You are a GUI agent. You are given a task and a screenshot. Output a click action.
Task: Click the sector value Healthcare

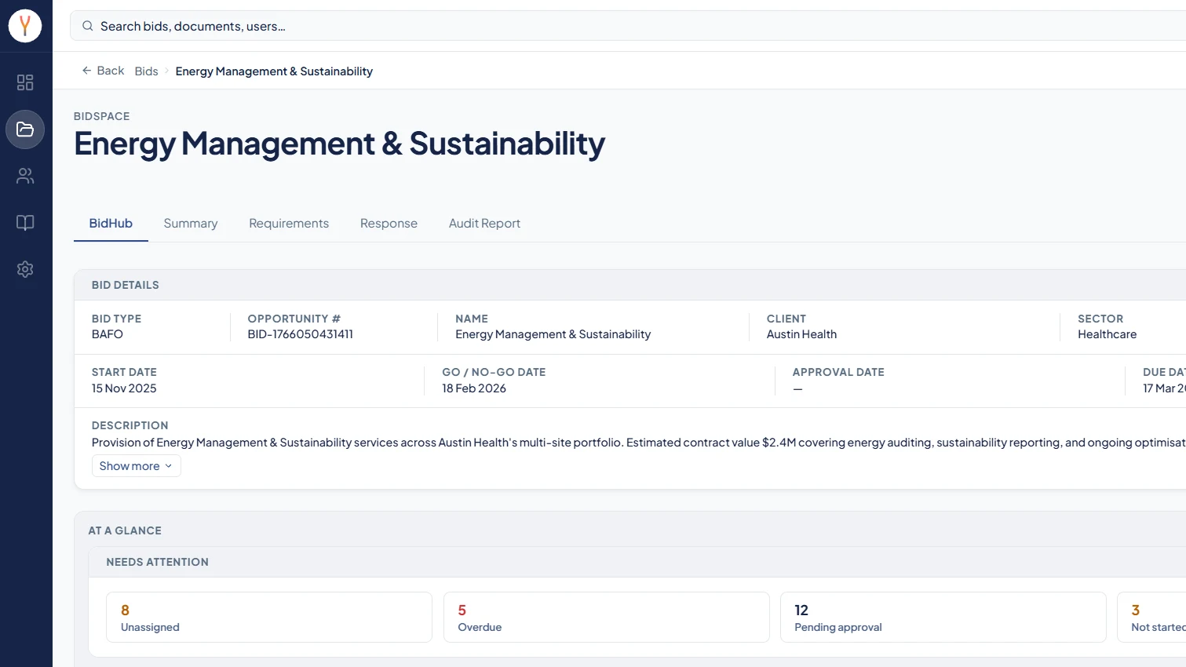[x=1107, y=334]
